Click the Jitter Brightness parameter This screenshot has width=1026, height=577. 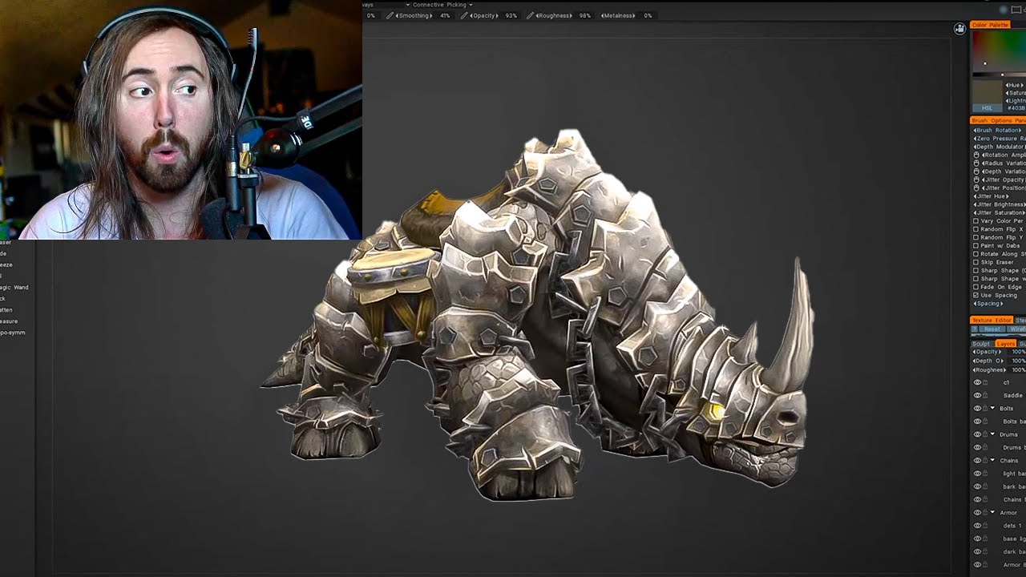[999, 204]
